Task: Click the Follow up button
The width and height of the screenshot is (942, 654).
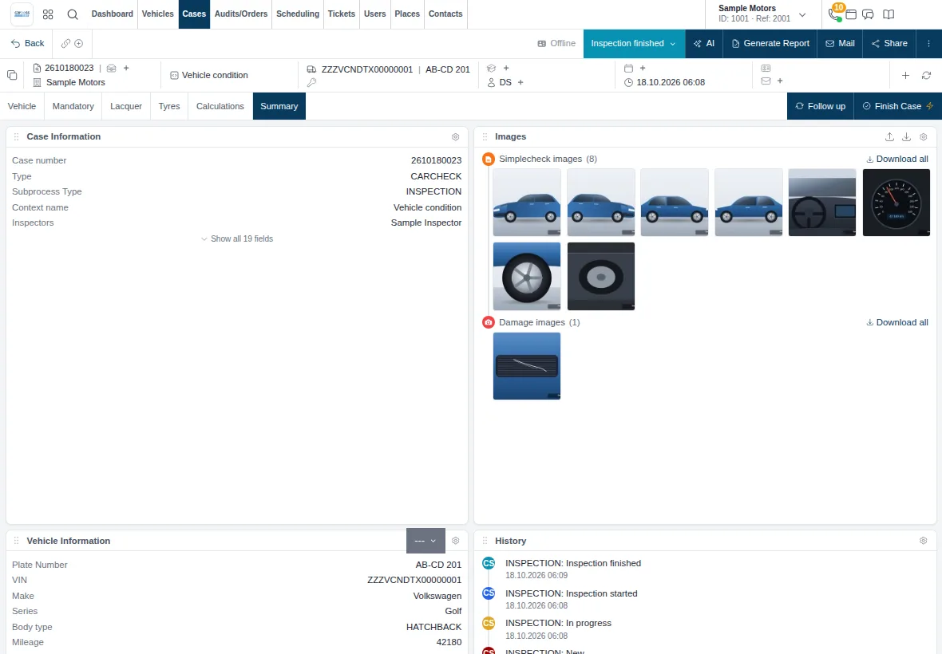Action: [821, 106]
